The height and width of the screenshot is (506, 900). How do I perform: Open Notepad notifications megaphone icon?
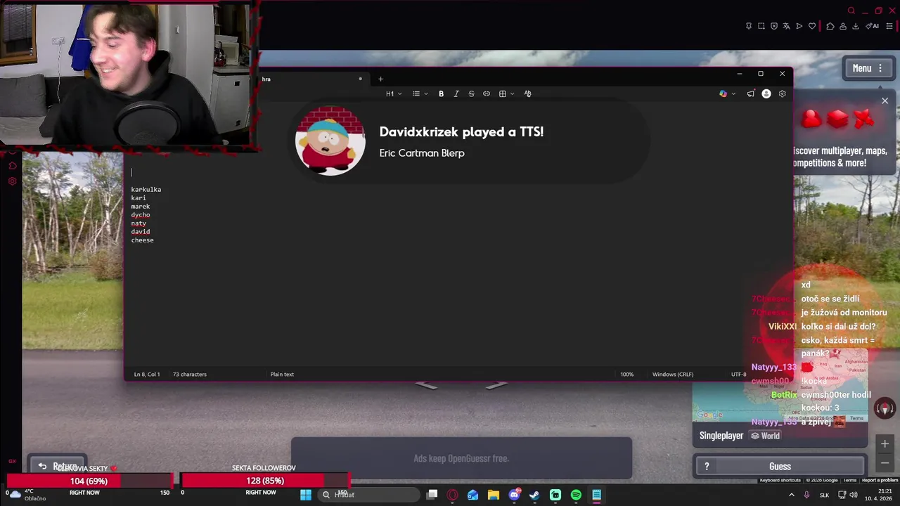click(751, 93)
